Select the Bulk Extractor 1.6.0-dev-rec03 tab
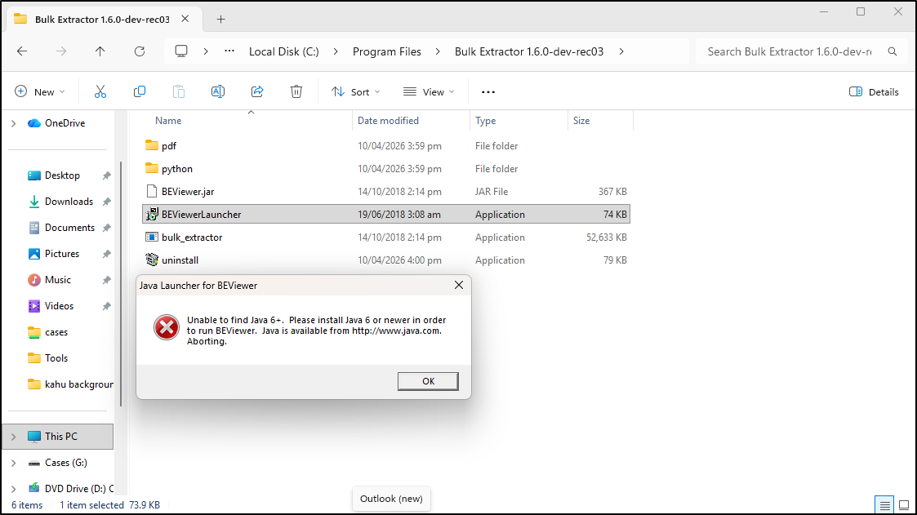The width and height of the screenshot is (917, 515). (x=102, y=20)
